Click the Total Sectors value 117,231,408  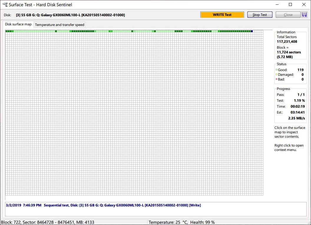point(287,42)
